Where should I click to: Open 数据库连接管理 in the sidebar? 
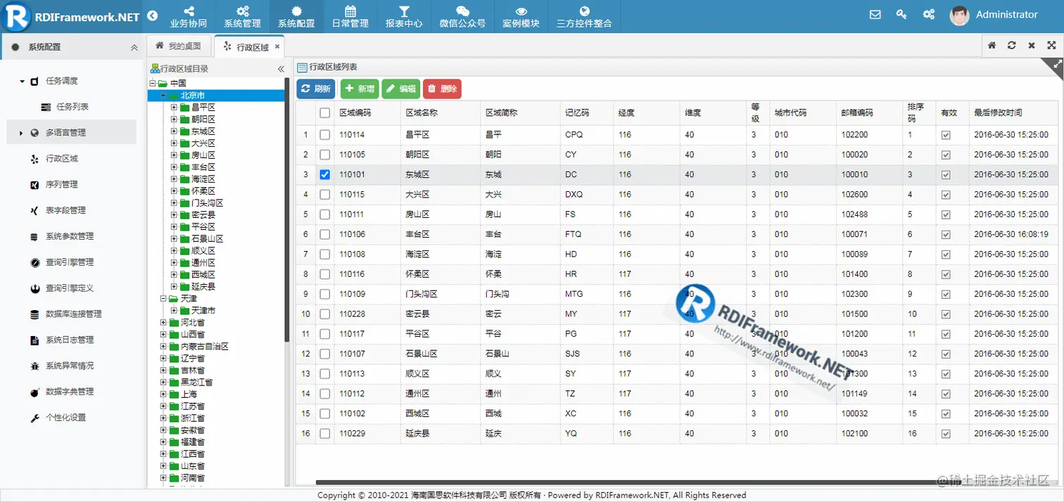[x=74, y=314]
